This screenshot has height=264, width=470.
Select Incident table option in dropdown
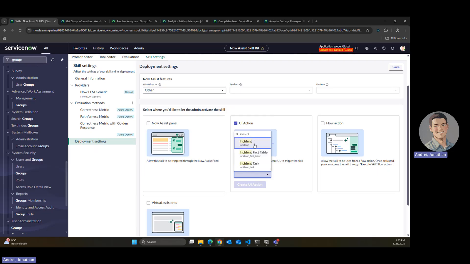[253, 143]
